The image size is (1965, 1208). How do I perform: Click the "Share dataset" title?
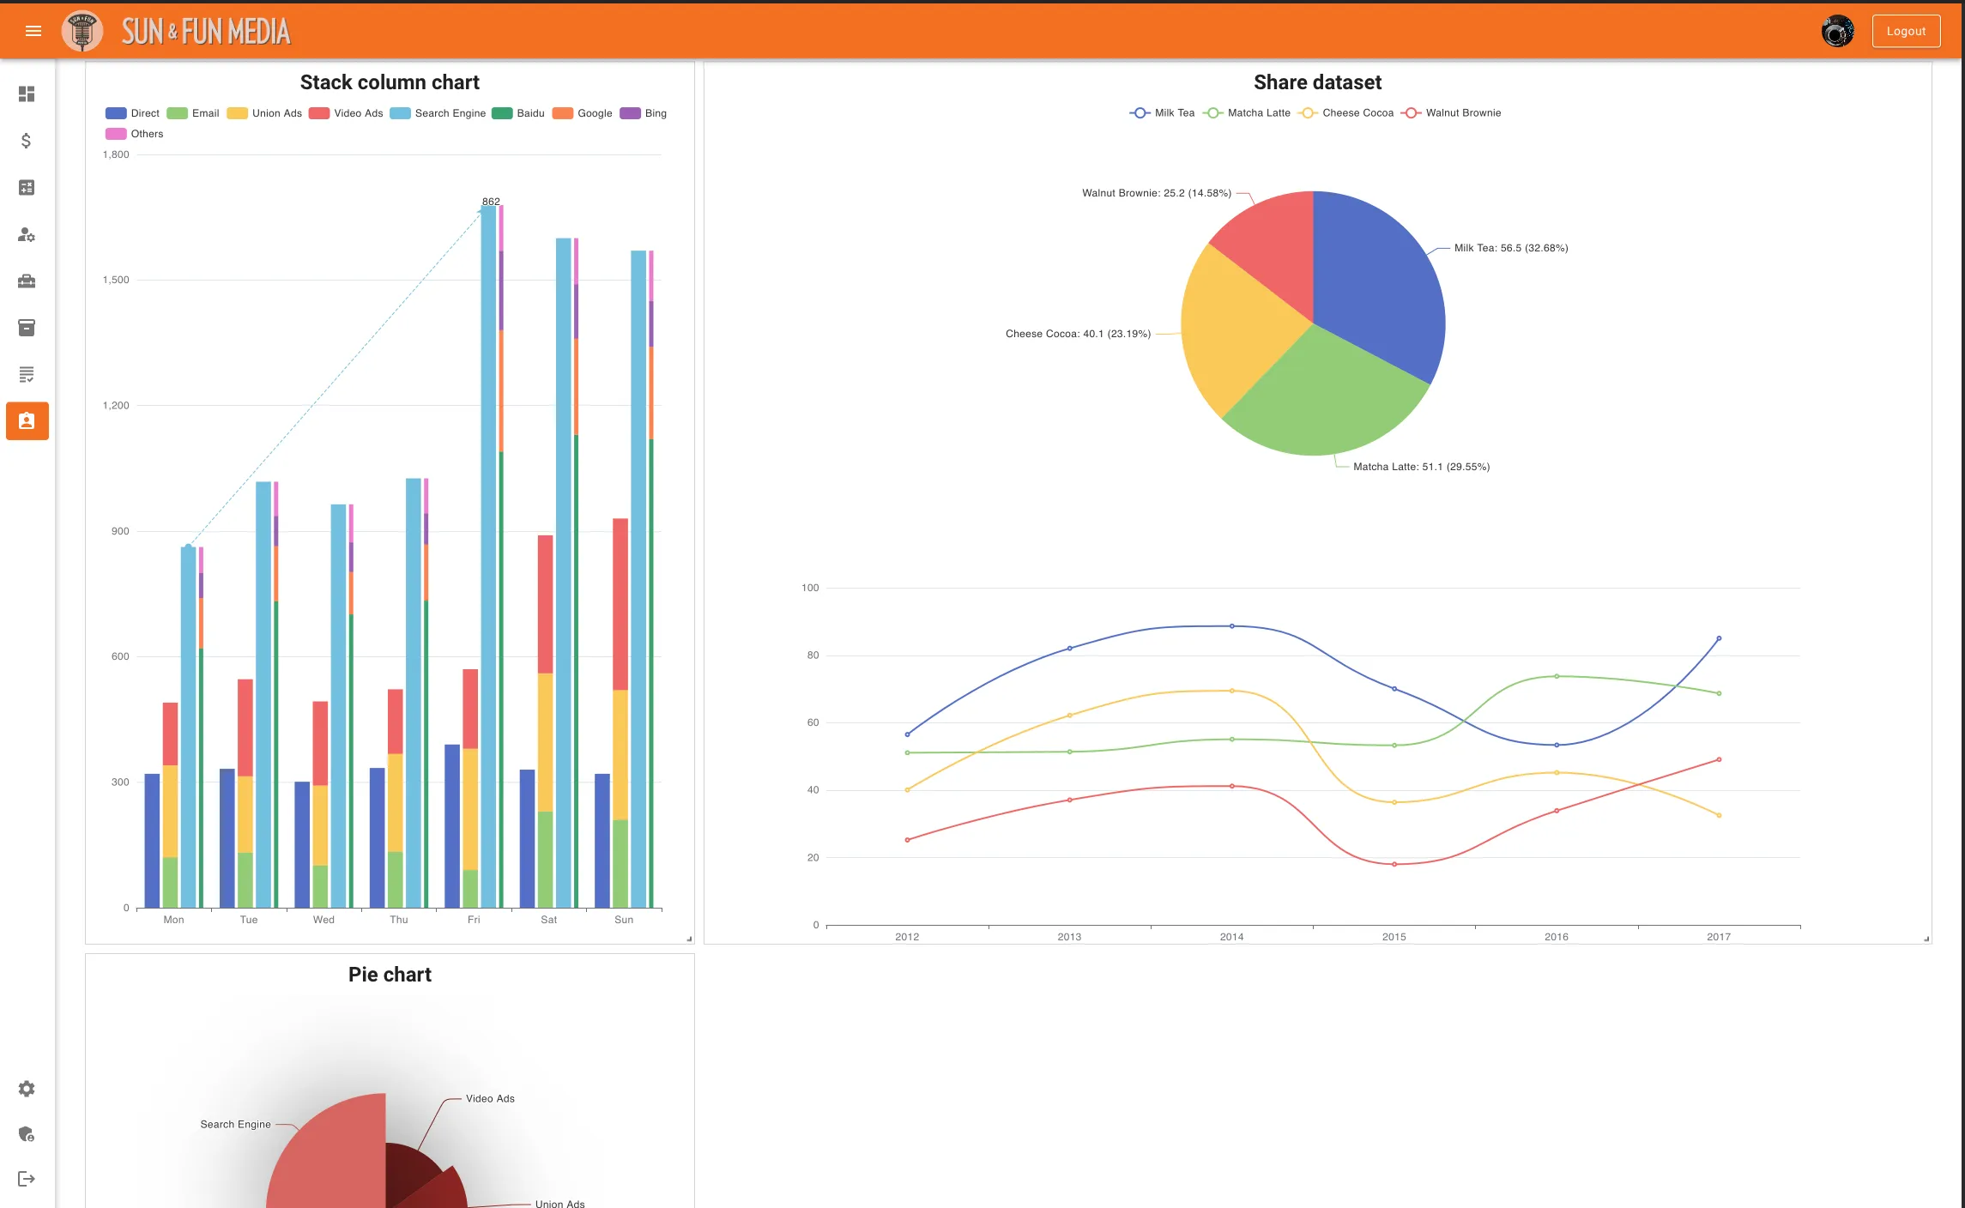click(x=1318, y=82)
